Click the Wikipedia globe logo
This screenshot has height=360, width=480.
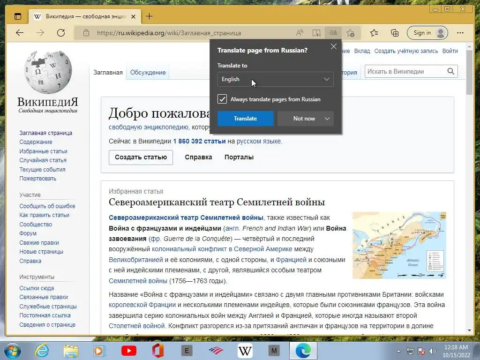(48, 72)
